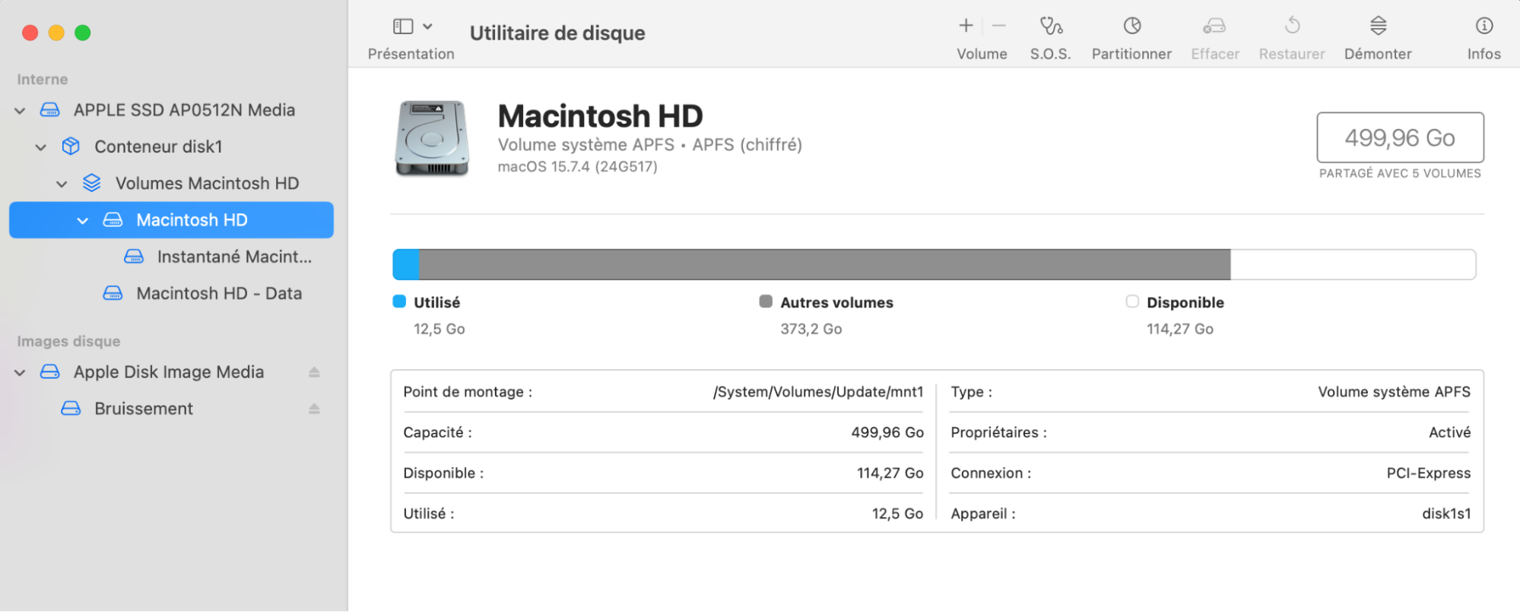Click the Volume toolbar label
The height and width of the screenshot is (612, 1520).
[982, 54]
